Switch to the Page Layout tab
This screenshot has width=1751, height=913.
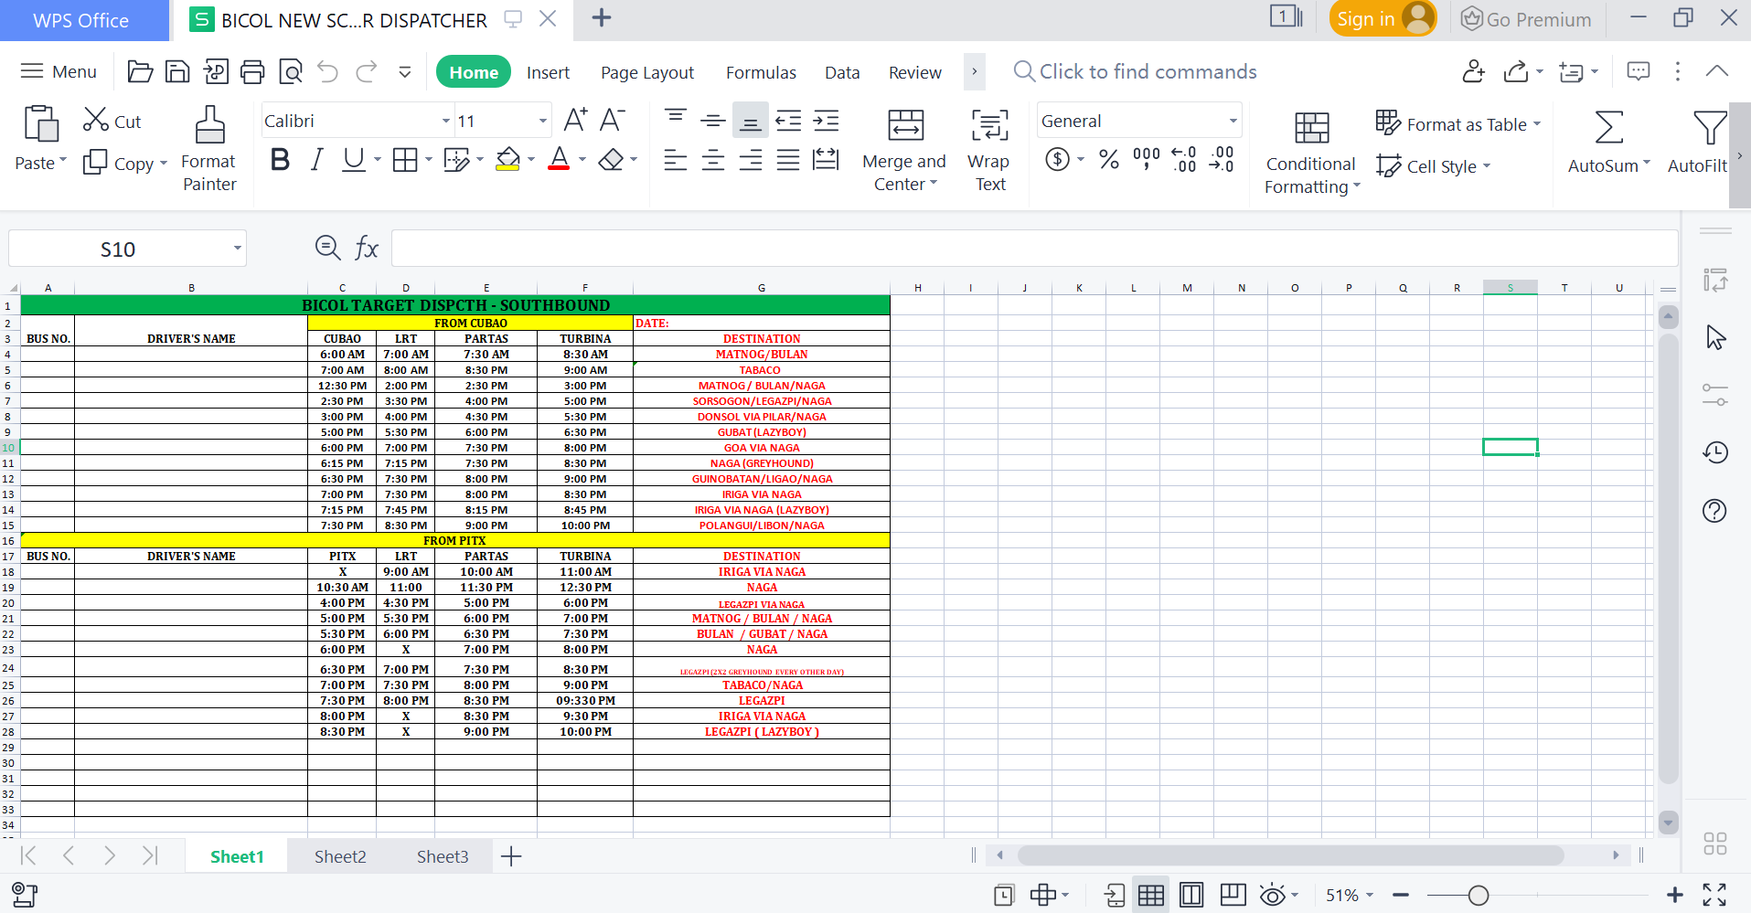(647, 72)
